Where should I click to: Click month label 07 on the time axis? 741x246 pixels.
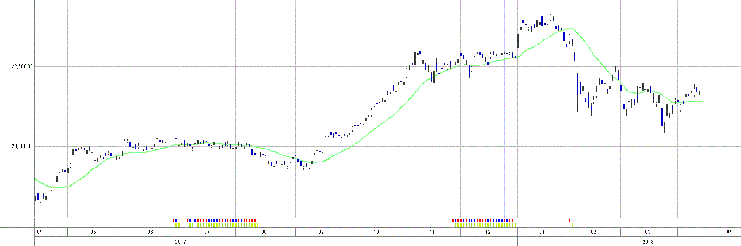(207, 232)
